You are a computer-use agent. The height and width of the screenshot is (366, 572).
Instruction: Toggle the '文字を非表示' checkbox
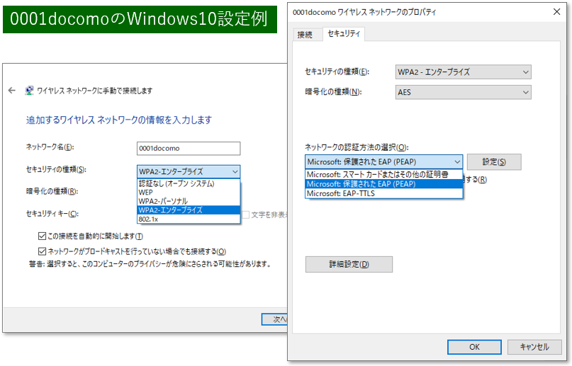245,215
